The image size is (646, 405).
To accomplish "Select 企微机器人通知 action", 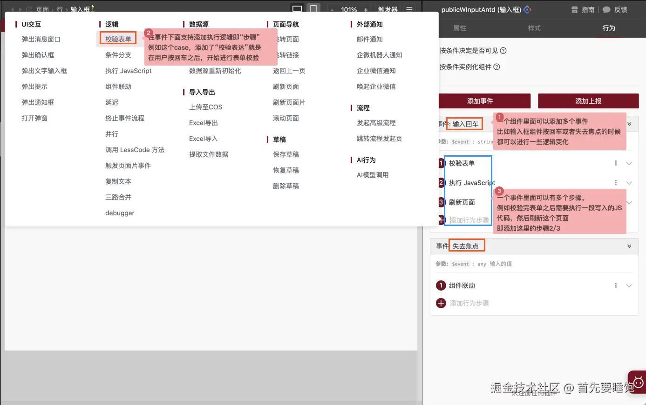I will [x=380, y=55].
